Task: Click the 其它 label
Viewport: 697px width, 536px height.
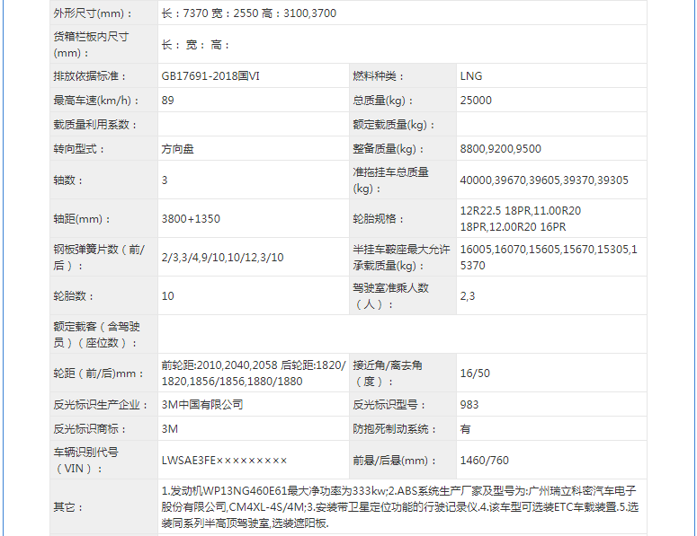Action: click(68, 507)
